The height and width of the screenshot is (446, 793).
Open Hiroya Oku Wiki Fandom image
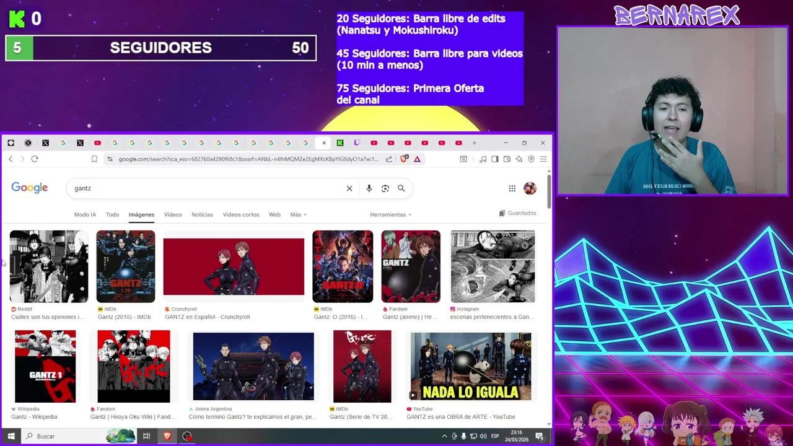(x=134, y=366)
